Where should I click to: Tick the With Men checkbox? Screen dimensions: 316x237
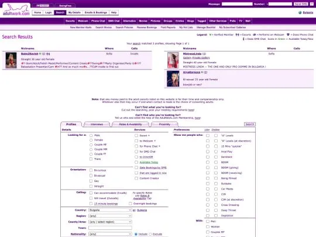[208, 221]
